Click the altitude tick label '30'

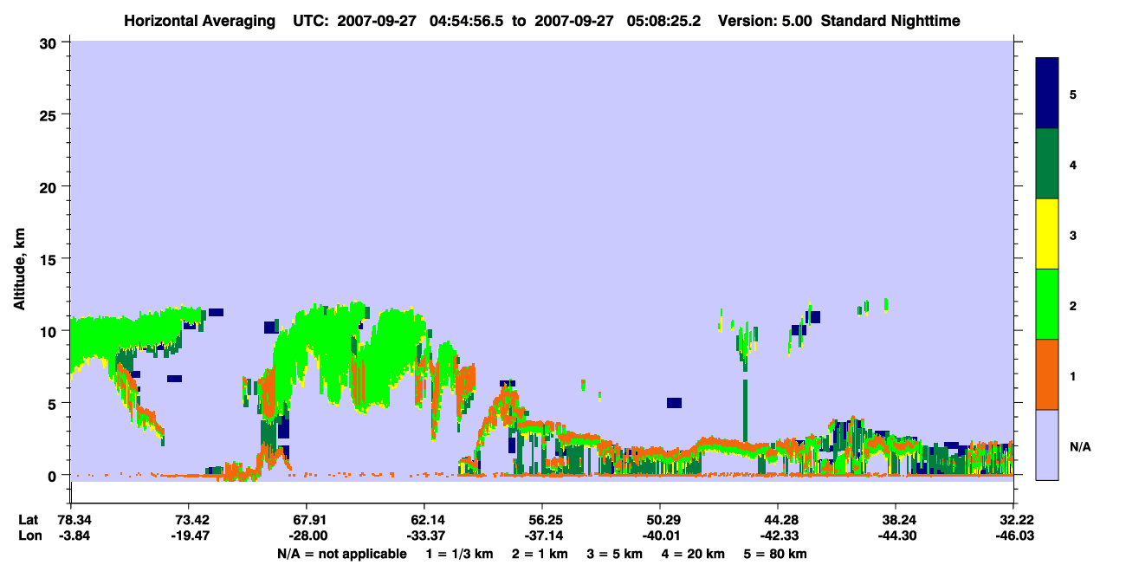[x=49, y=42]
